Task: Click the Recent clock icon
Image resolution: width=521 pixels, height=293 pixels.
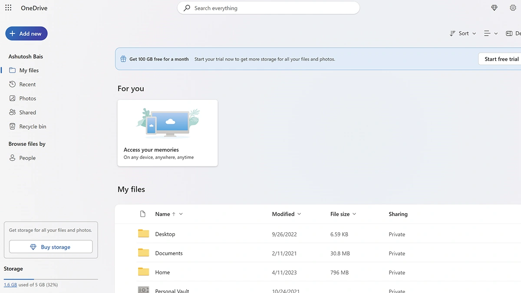Action: [x=12, y=84]
